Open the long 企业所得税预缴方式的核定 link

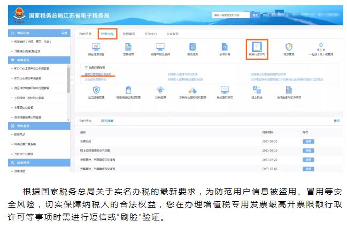[287, 79]
